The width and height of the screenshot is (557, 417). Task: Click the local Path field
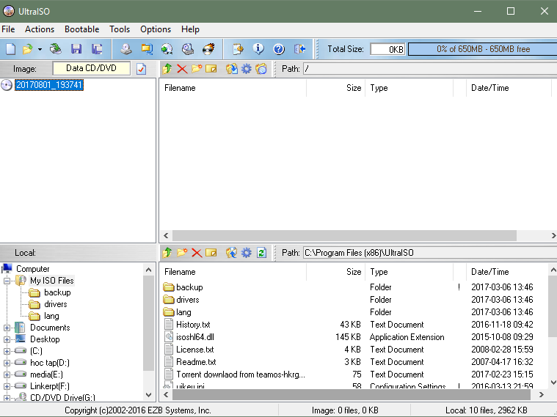click(430, 253)
